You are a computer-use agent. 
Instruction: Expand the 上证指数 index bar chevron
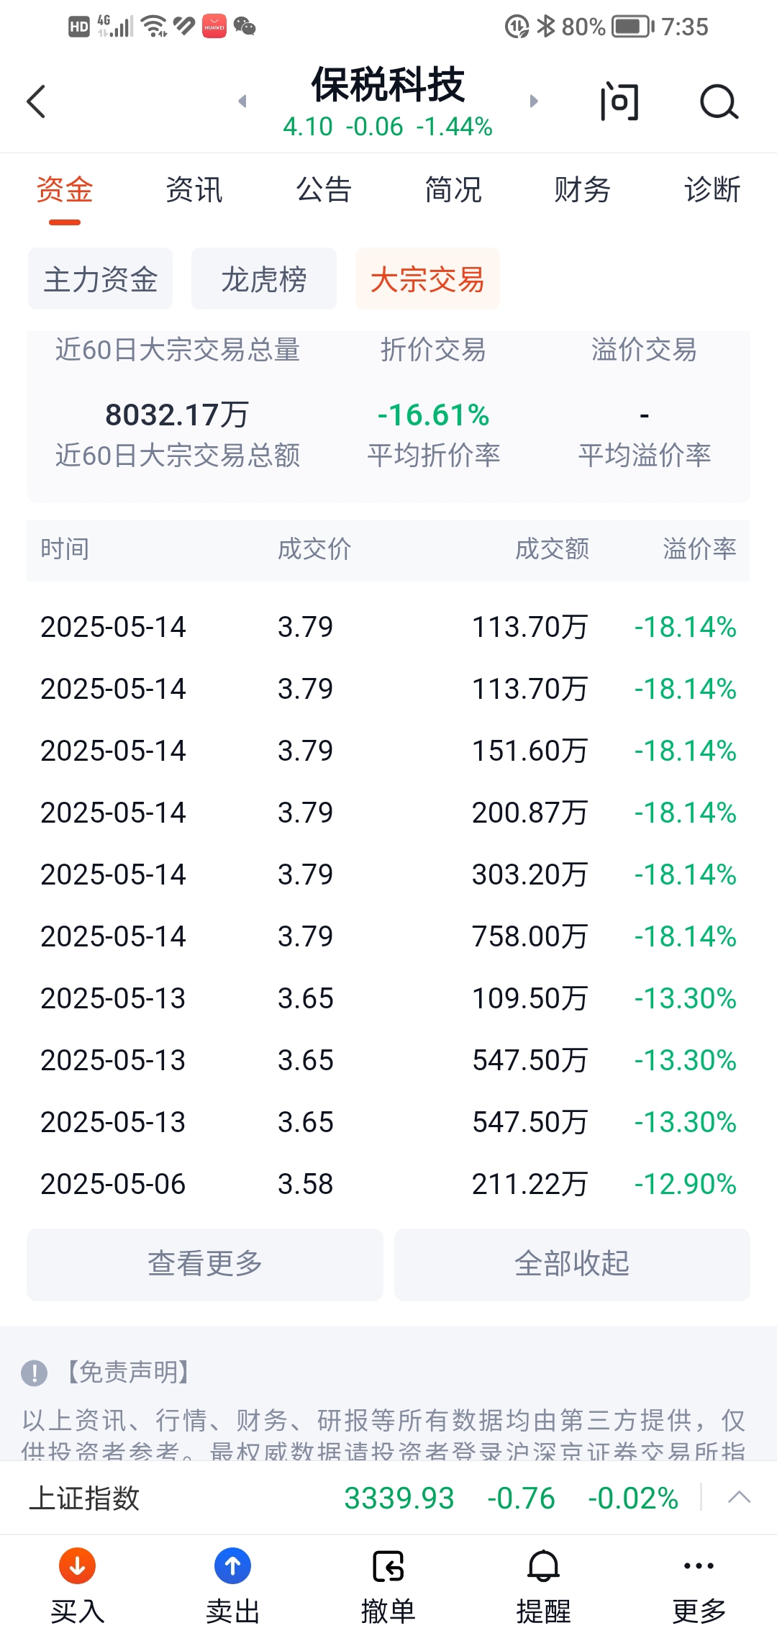[739, 1498]
